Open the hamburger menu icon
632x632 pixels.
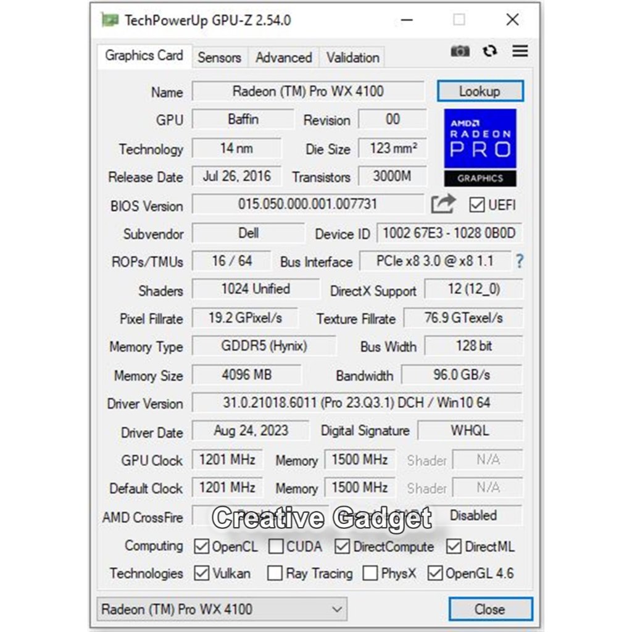520,51
